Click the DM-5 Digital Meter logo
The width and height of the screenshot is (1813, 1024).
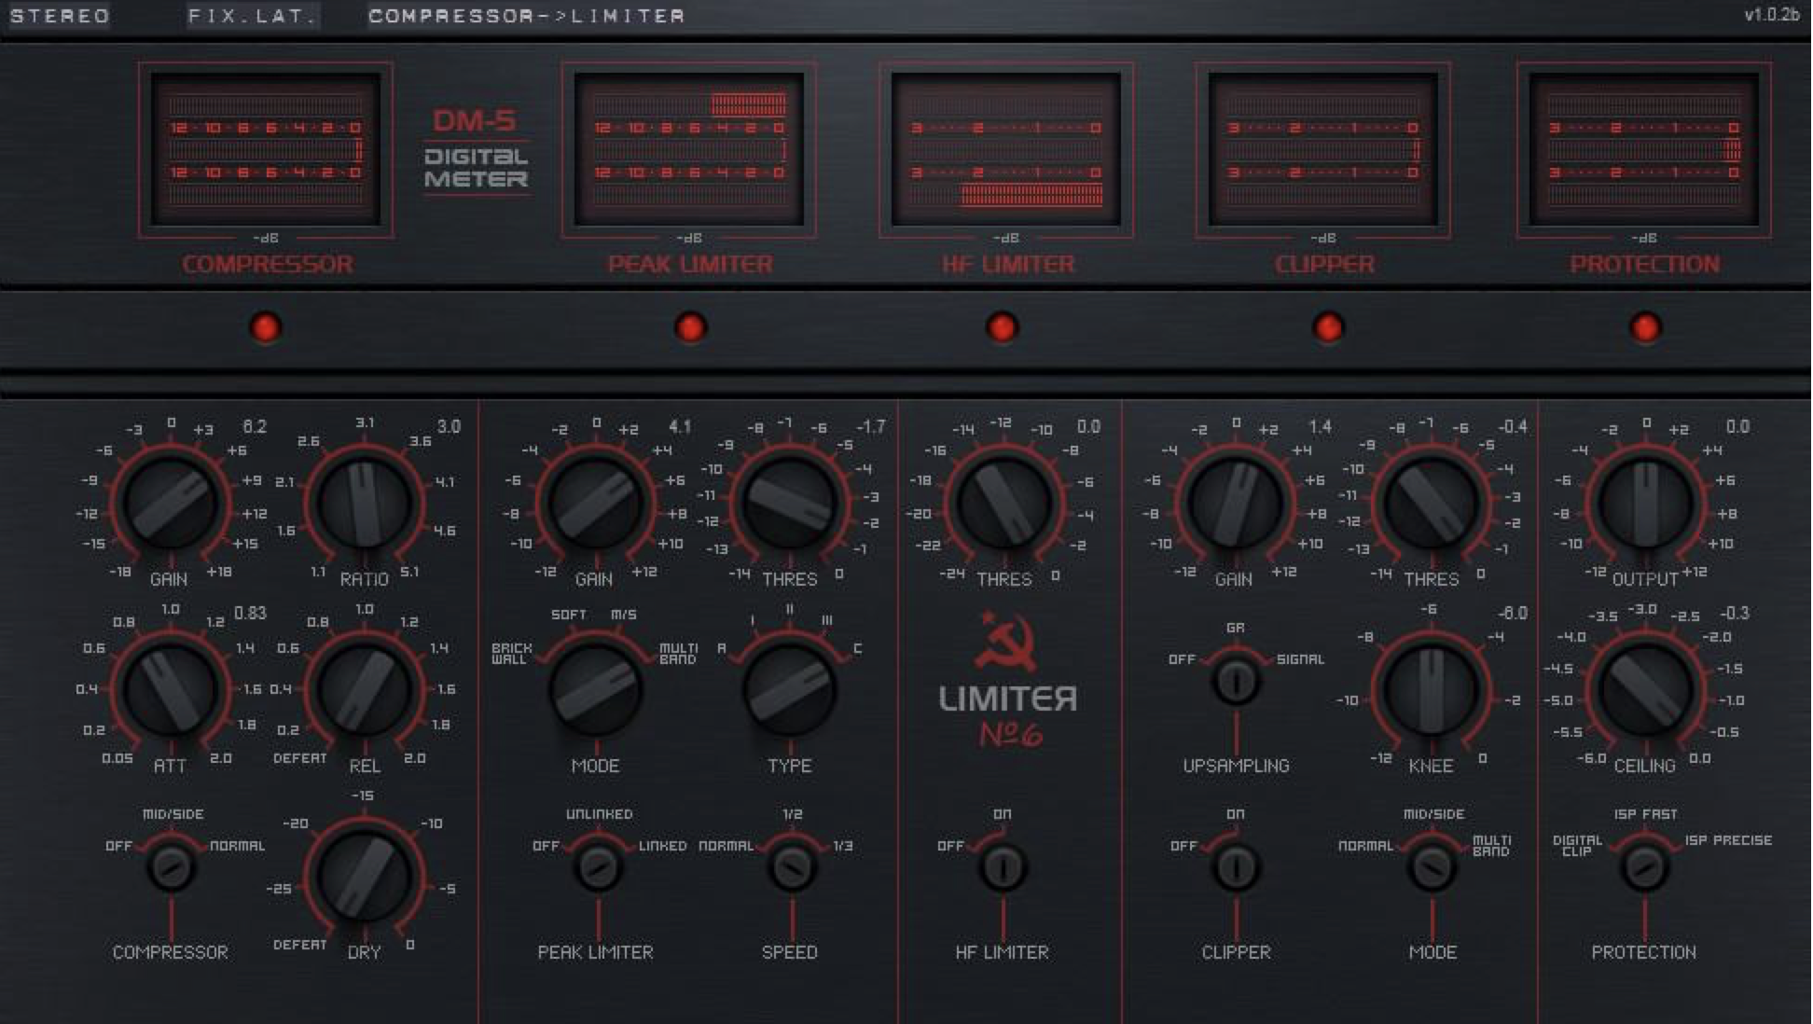click(476, 149)
